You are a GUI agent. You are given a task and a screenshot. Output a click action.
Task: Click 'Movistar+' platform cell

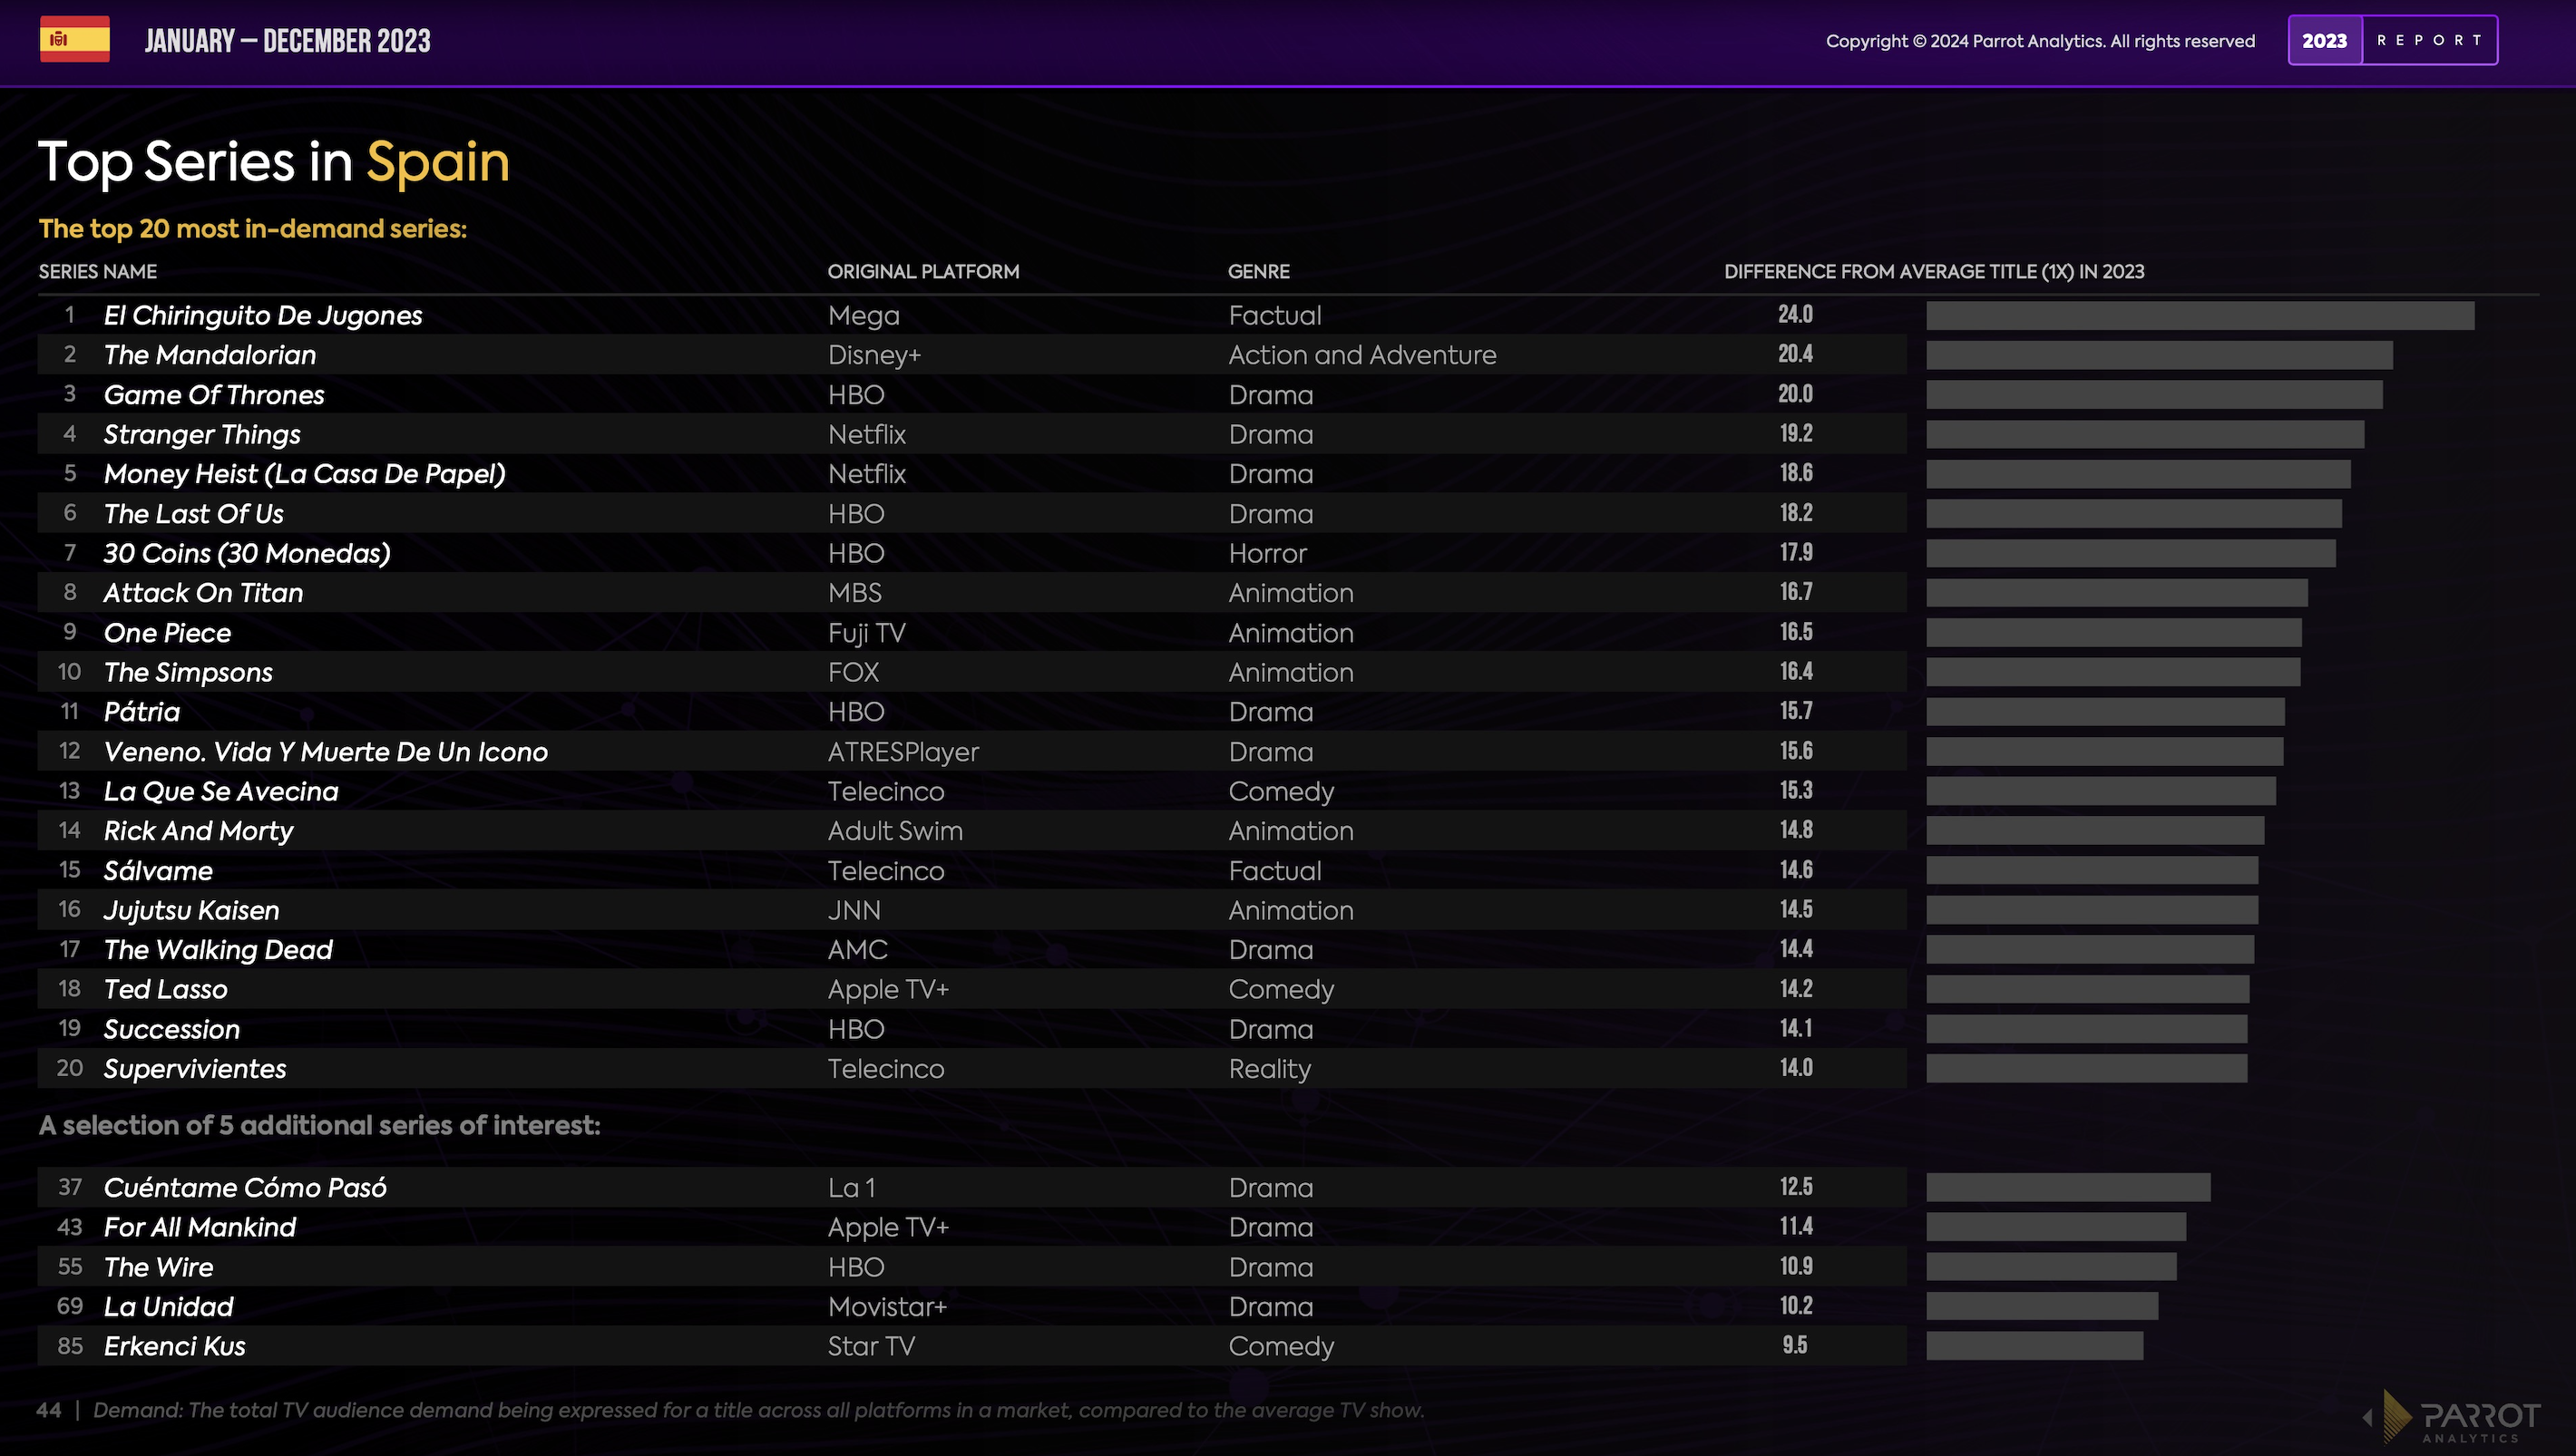point(887,1307)
